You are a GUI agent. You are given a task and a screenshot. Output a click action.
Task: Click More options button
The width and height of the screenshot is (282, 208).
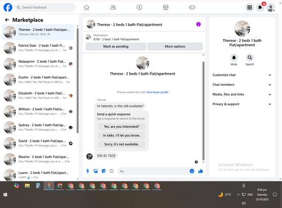click(175, 46)
